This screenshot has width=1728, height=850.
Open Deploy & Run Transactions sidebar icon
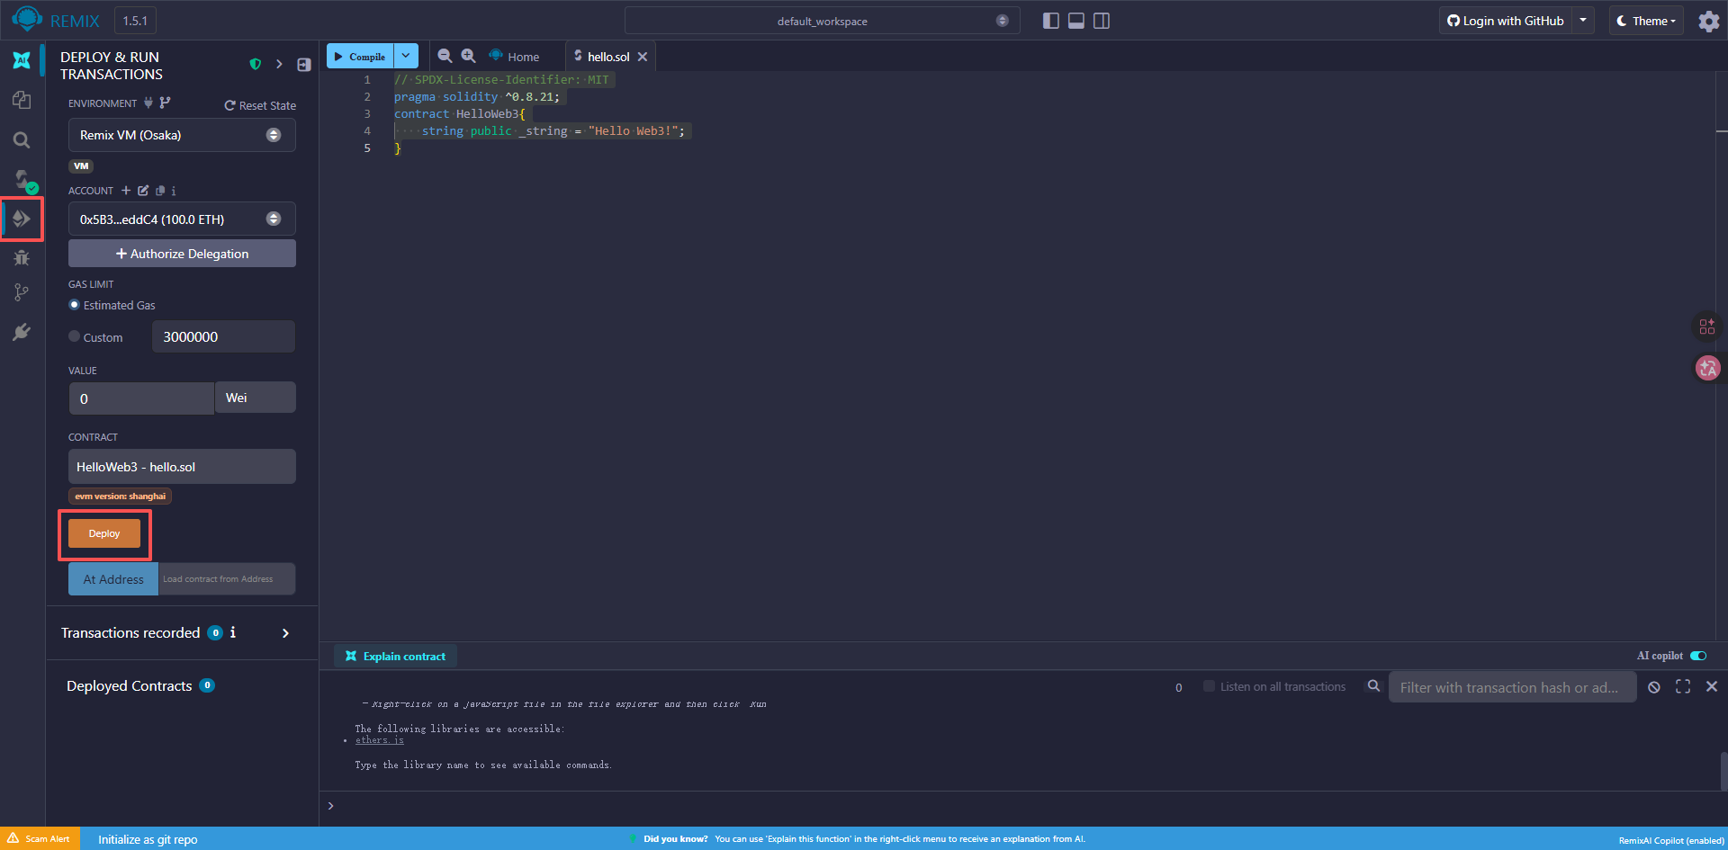[x=22, y=219]
